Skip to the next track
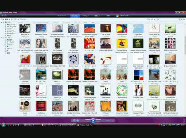 [x=98, y=120]
